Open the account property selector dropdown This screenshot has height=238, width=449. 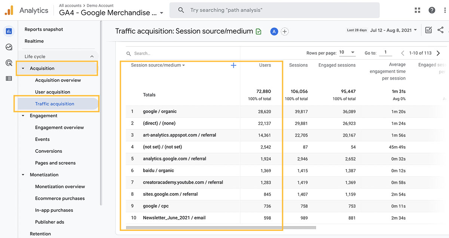click(112, 13)
